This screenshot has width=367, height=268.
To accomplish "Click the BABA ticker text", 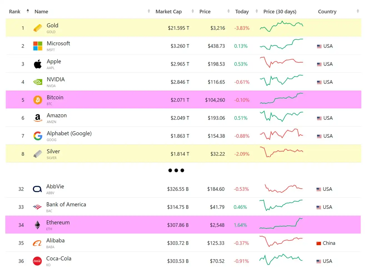I will pyautogui.click(x=50, y=247).
